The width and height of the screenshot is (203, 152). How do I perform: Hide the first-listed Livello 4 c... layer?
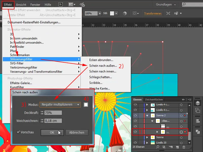(135, 104)
